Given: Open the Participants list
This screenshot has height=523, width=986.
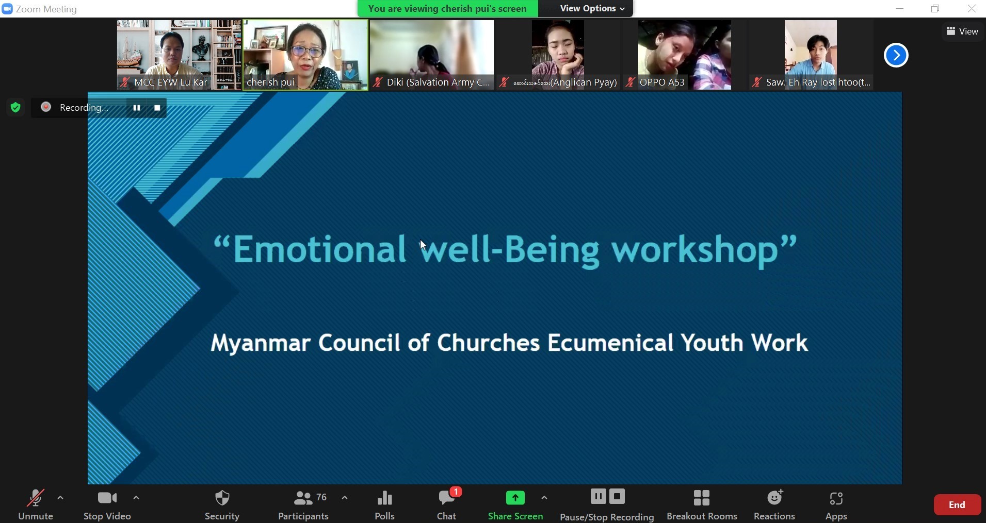Looking at the screenshot, I should (303, 504).
